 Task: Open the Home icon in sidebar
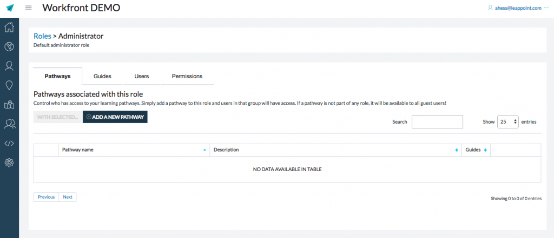[9, 28]
